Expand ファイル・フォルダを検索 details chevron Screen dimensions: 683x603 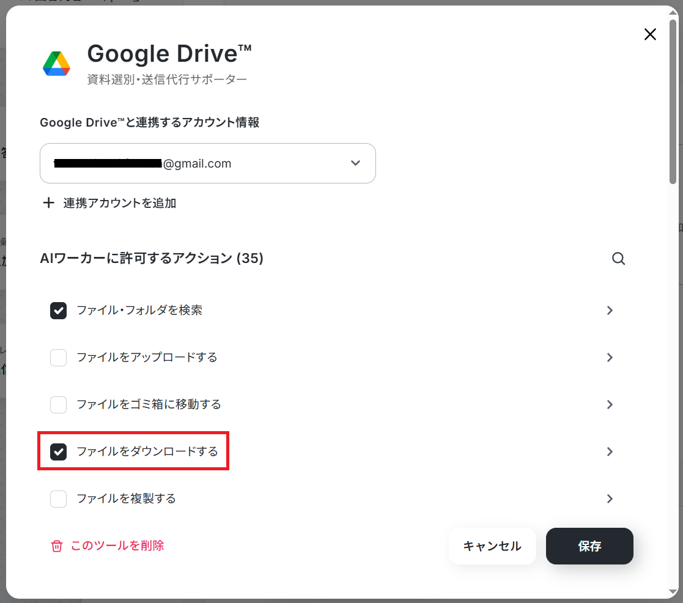point(610,311)
